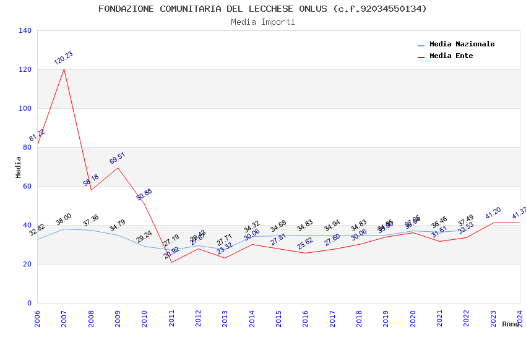Click the 31.61 data label
Viewport: 526px width, 340px height.
pos(439,232)
